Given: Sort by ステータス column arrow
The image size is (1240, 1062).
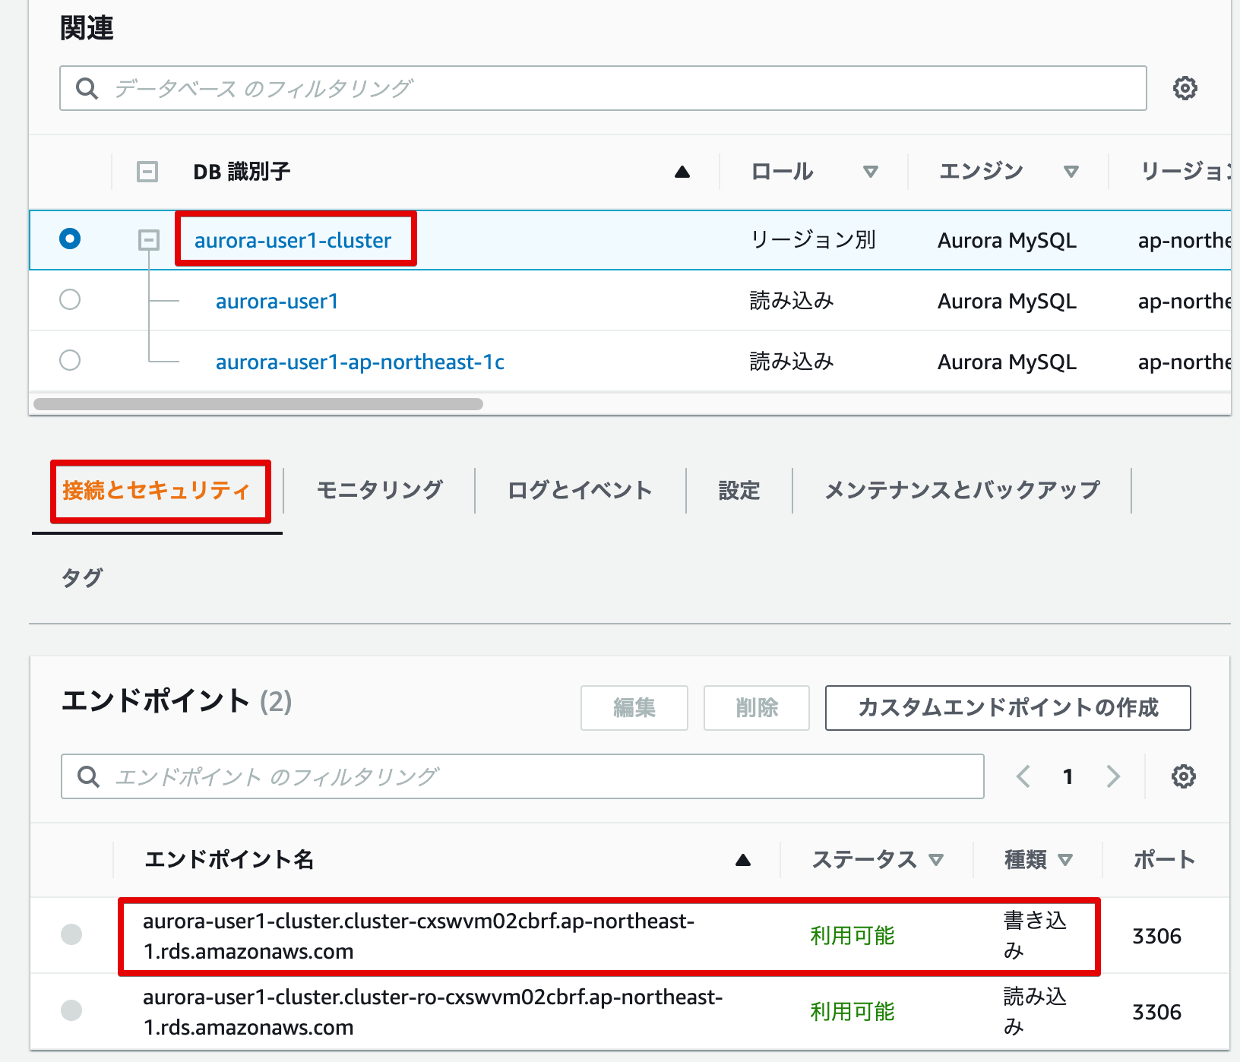Looking at the screenshot, I should tap(936, 860).
